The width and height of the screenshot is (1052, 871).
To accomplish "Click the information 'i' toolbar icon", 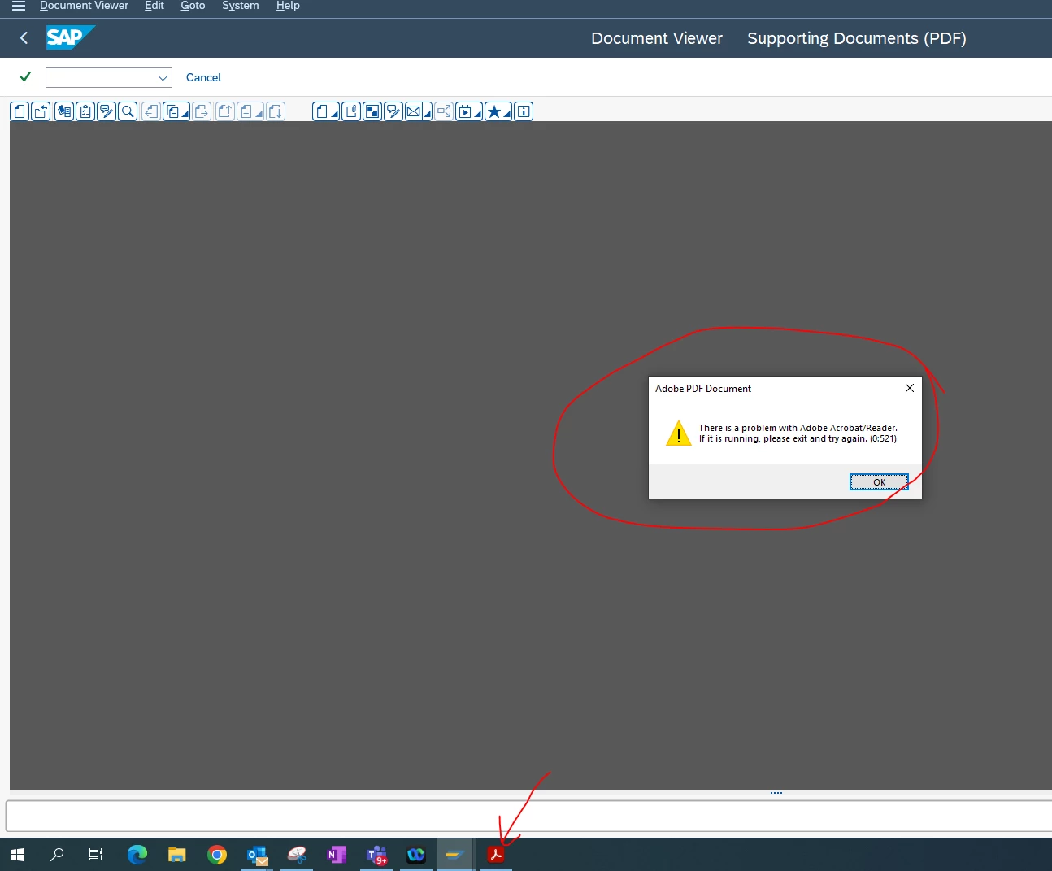I will (x=524, y=111).
